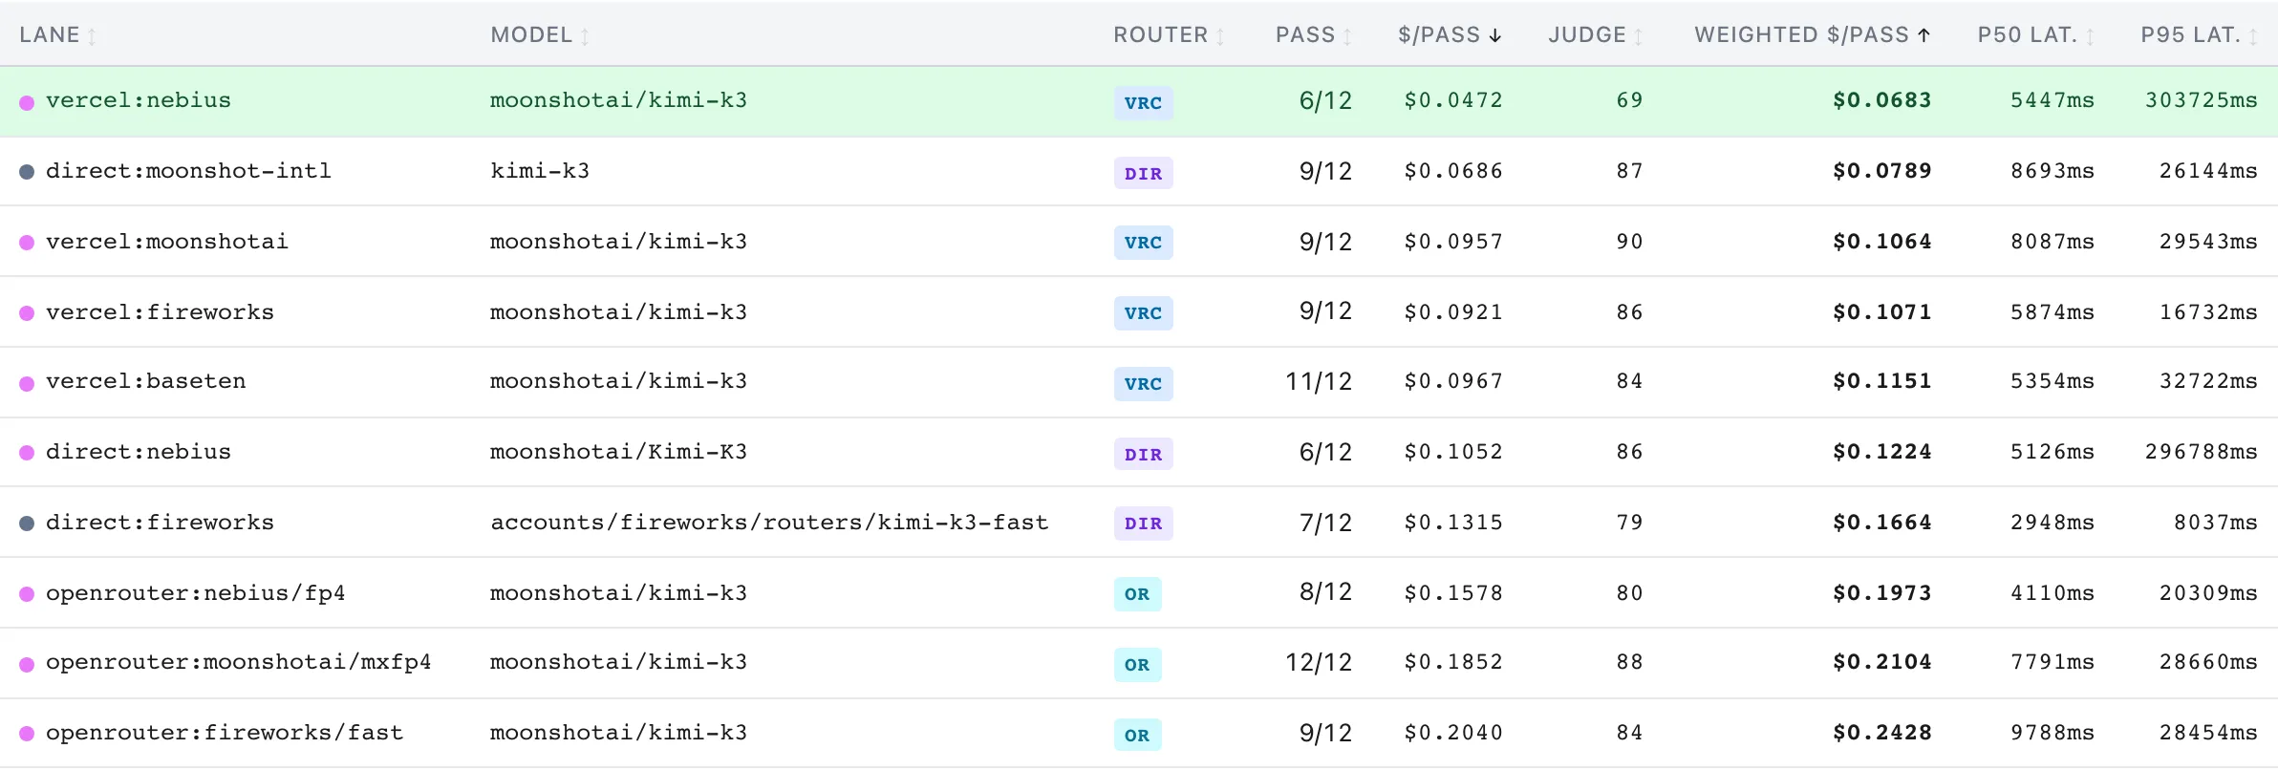Click the 8037ms P95 latency value
This screenshot has height=770, width=2278.
[2216, 523]
